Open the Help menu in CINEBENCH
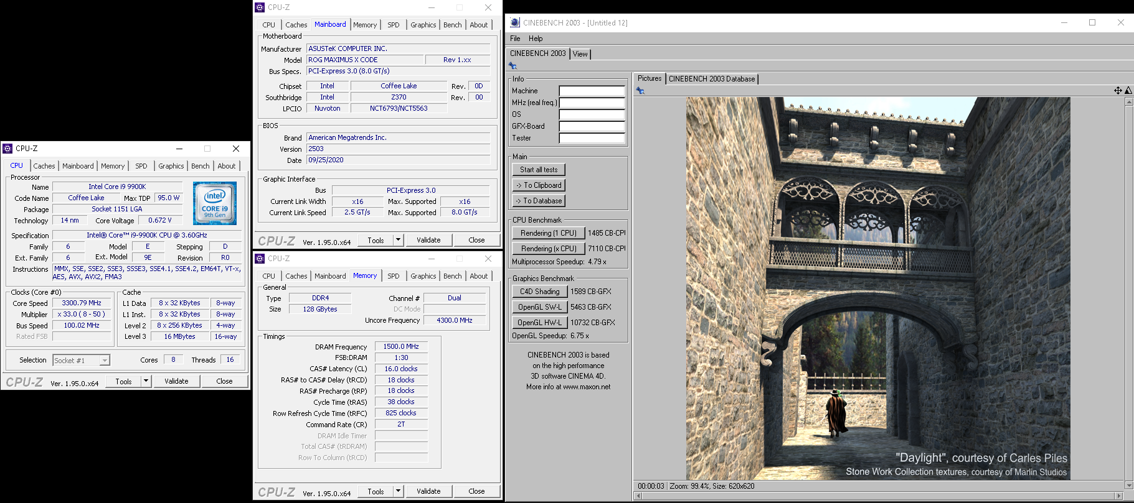1134x503 pixels. tap(536, 39)
